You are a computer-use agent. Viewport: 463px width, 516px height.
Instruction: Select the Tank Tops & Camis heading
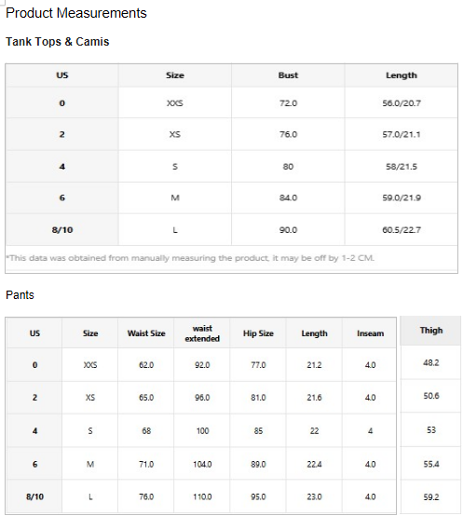tap(57, 42)
